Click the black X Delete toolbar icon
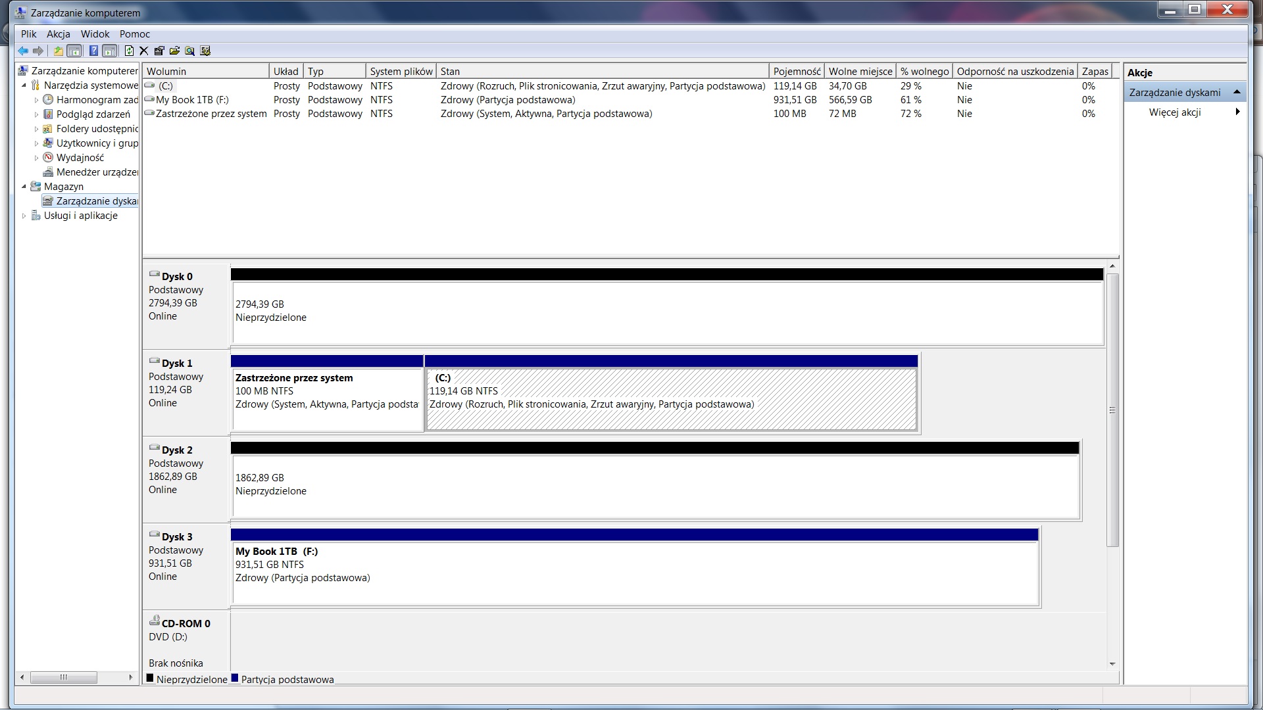Image resolution: width=1263 pixels, height=710 pixels. pos(143,51)
